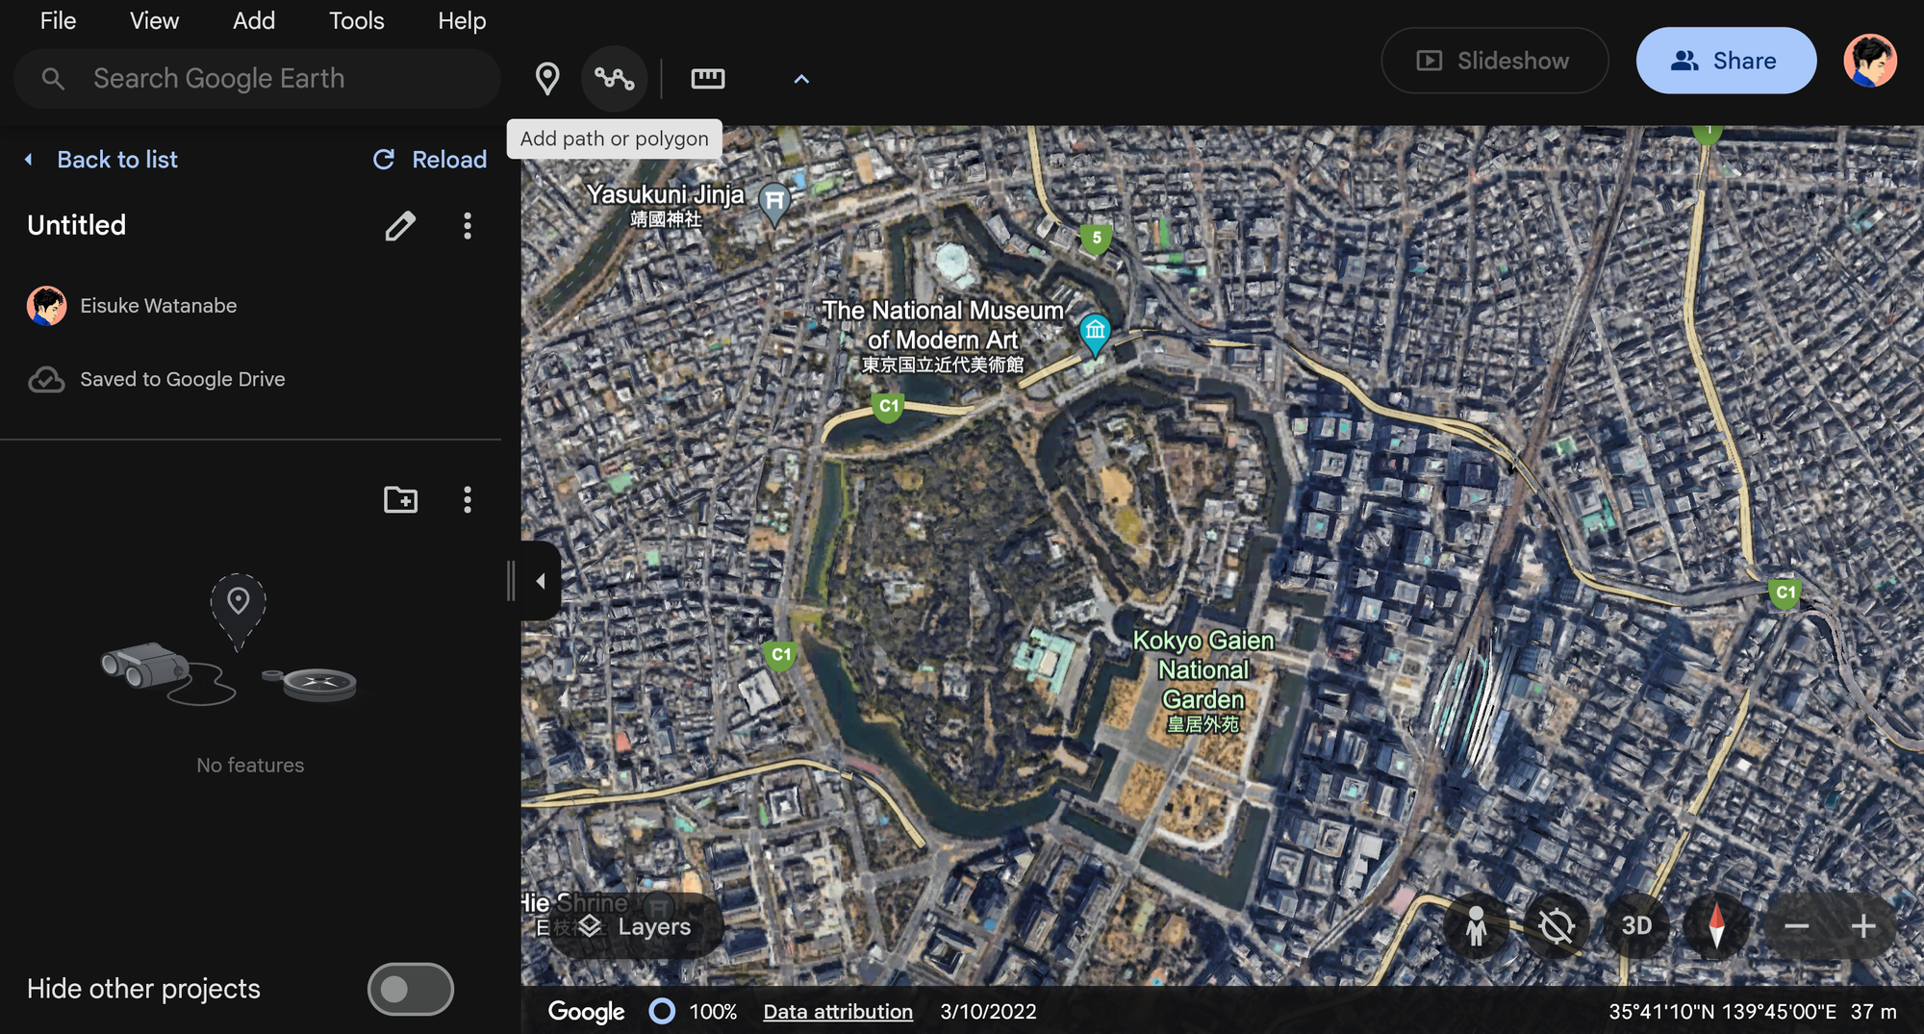Click the New folder icon

pyautogui.click(x=400, y=499)
